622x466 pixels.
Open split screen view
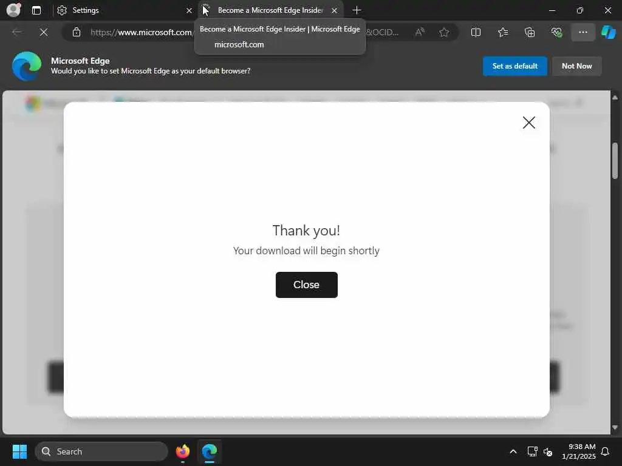(476, 32)
